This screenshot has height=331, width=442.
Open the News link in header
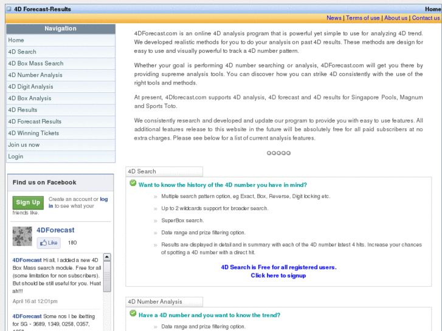coord(334,18)
